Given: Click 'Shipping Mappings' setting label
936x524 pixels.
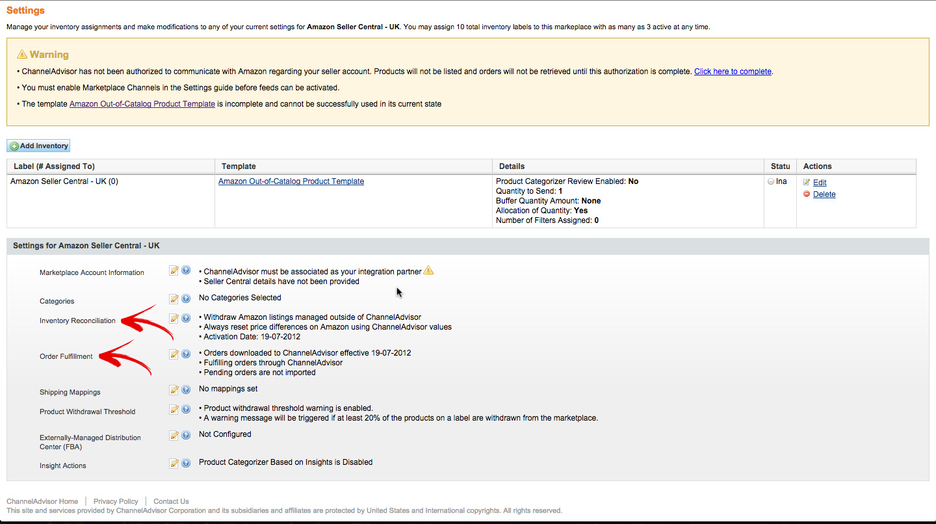Looking at the screenshot, I should (70, 392).
